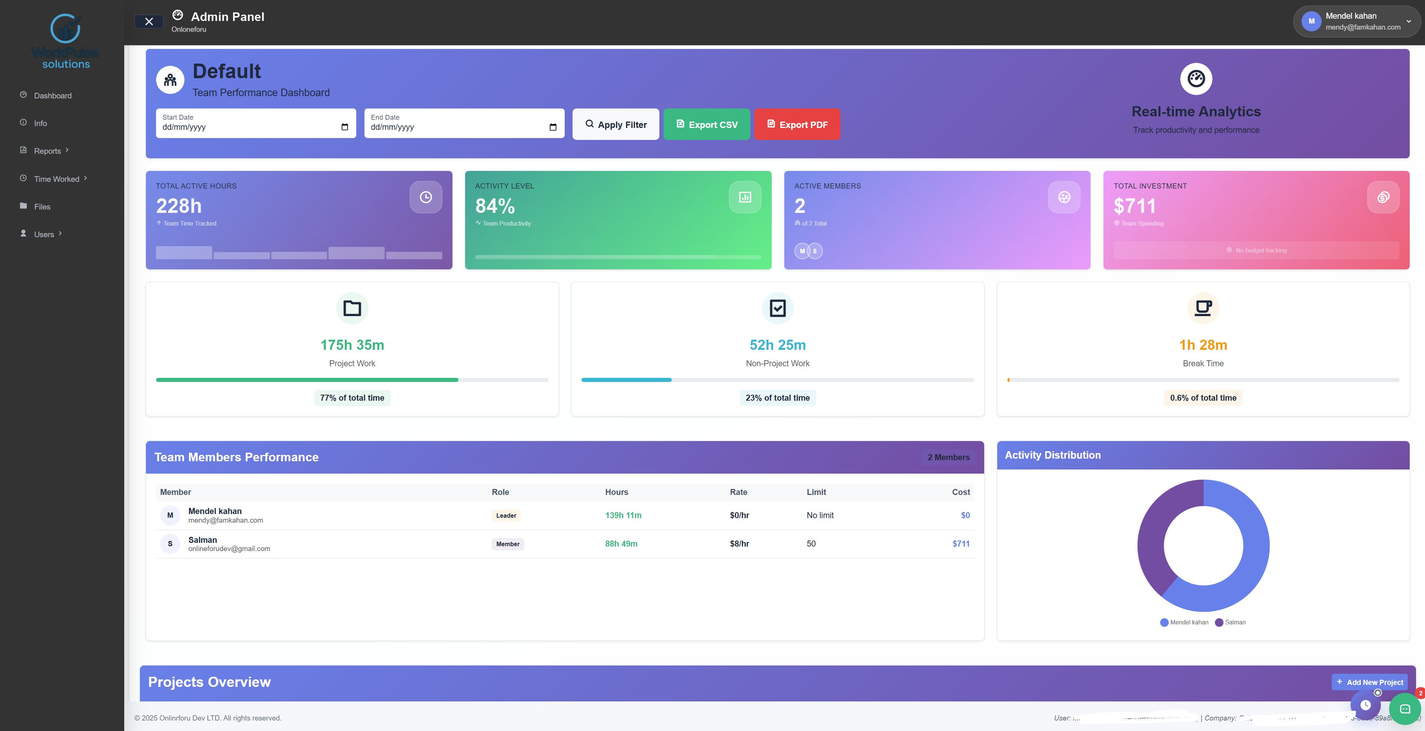This screenshot has height=731, width=1425.
Task: Open Files in the sidebar
Action: coord(42,207)
